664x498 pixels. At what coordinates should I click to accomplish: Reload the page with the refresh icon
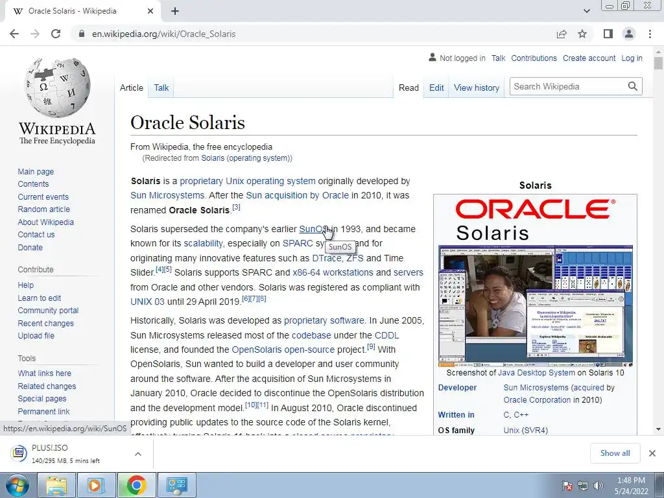tap(56, 34)
